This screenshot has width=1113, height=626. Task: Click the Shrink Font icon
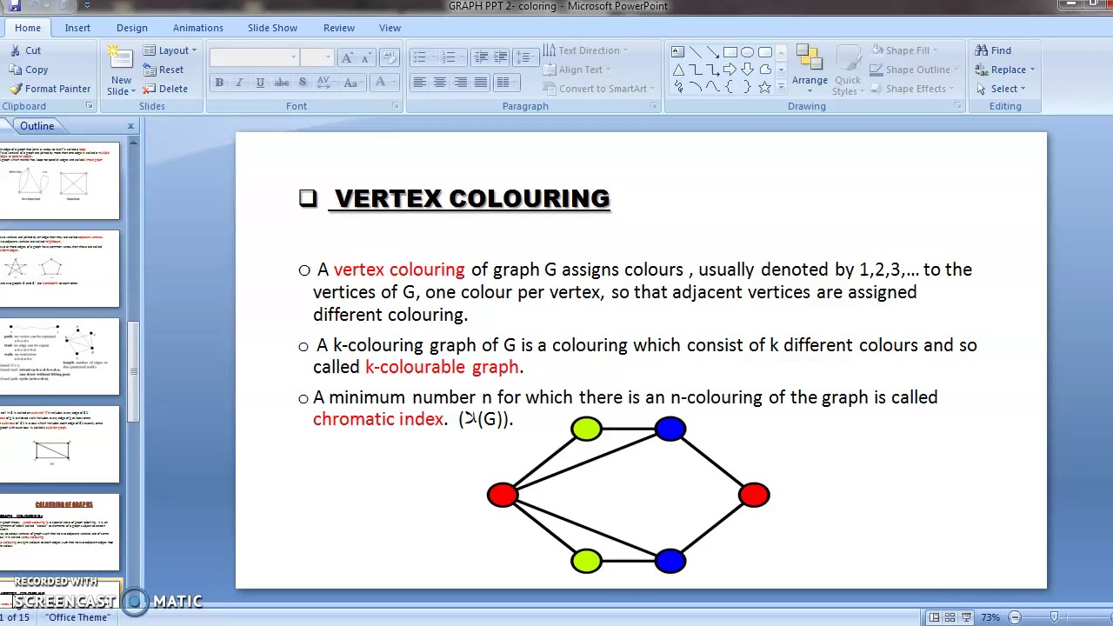point(366,57)
